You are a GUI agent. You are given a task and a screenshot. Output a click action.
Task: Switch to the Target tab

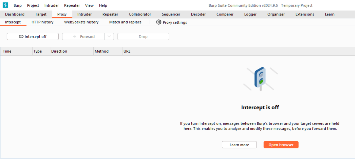(41, 14)
